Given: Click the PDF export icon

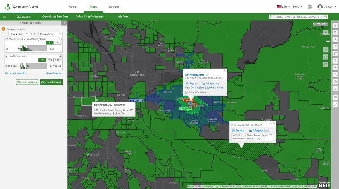Looking at the screenshot, I should [335, 82].
